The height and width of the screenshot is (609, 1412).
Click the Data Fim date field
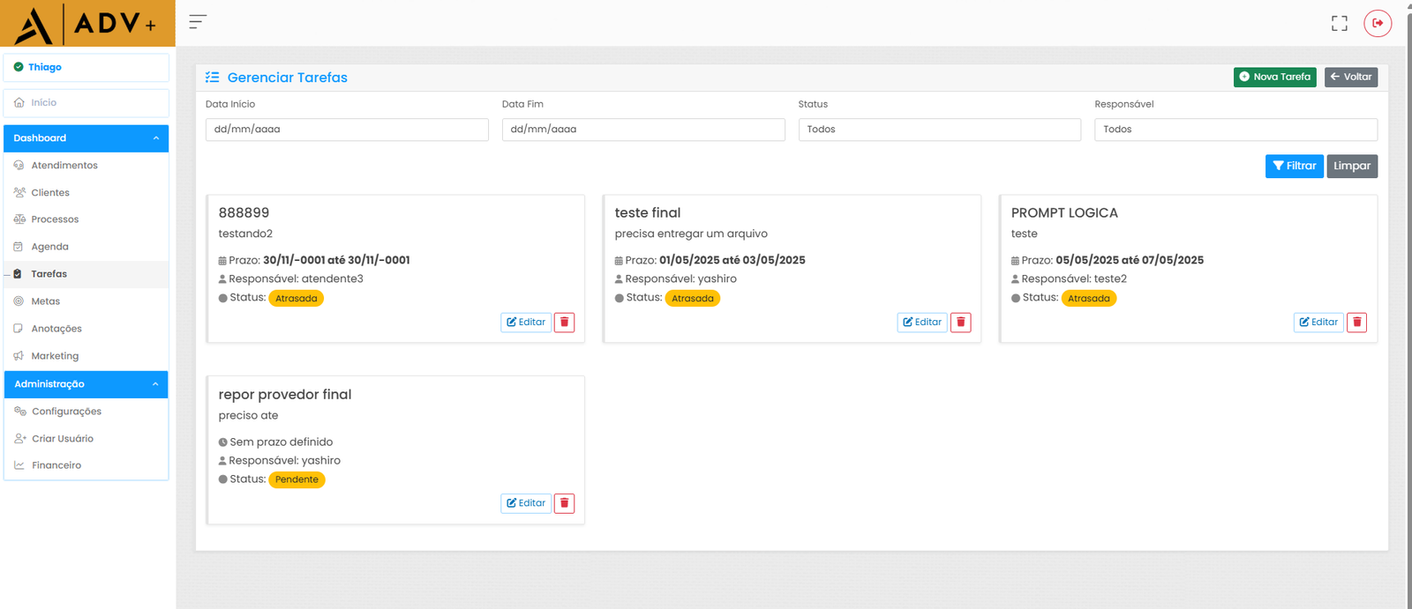pyautogui.click(x=642, y=130)
